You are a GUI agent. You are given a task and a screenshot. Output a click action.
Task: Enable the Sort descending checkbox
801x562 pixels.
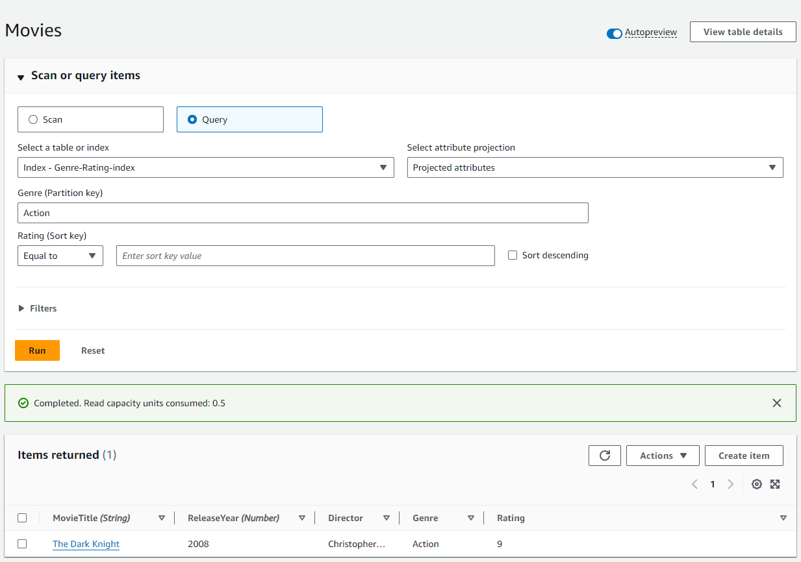click(x=513, y=256)
